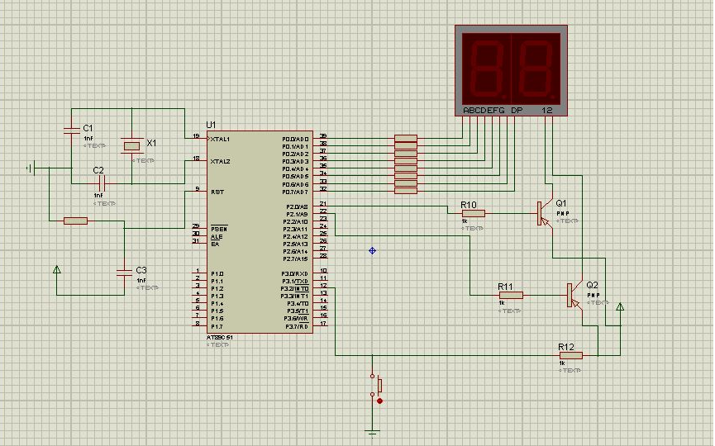Click the ground symbol left of C2
Screen dimensions: 715x446
click(x=31, y=168)
